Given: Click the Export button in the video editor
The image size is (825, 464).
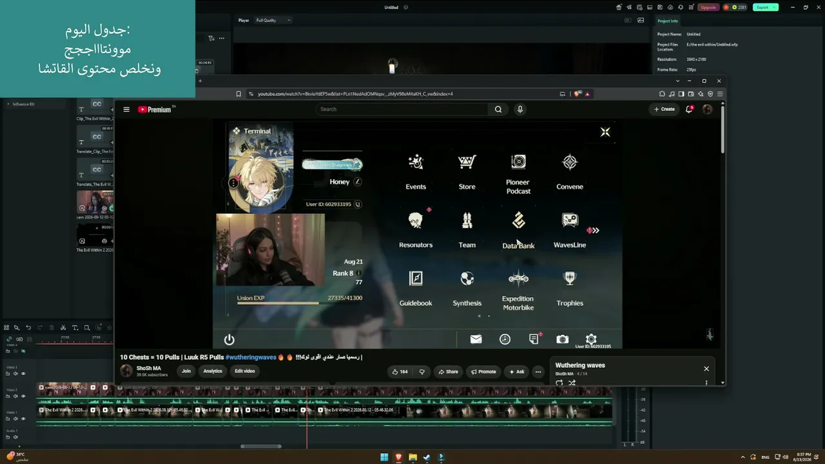Looking at the screenshot, I should pyautogui.click(x=766, y=7).
